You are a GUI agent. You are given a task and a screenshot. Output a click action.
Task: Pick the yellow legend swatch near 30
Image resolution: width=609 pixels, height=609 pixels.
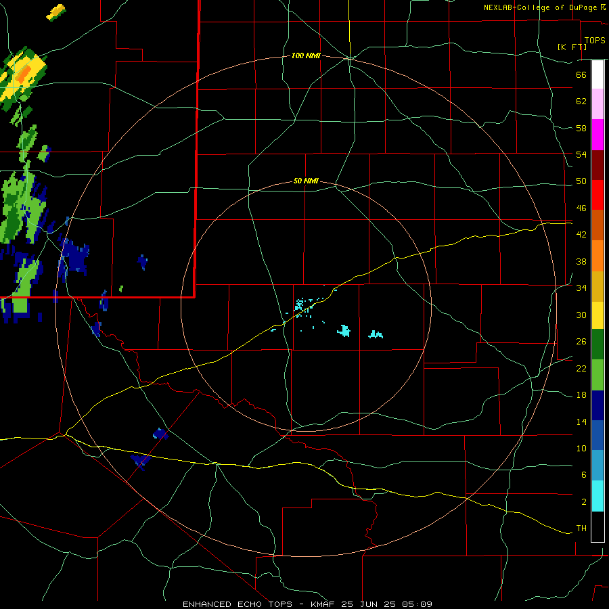(597, 315)
